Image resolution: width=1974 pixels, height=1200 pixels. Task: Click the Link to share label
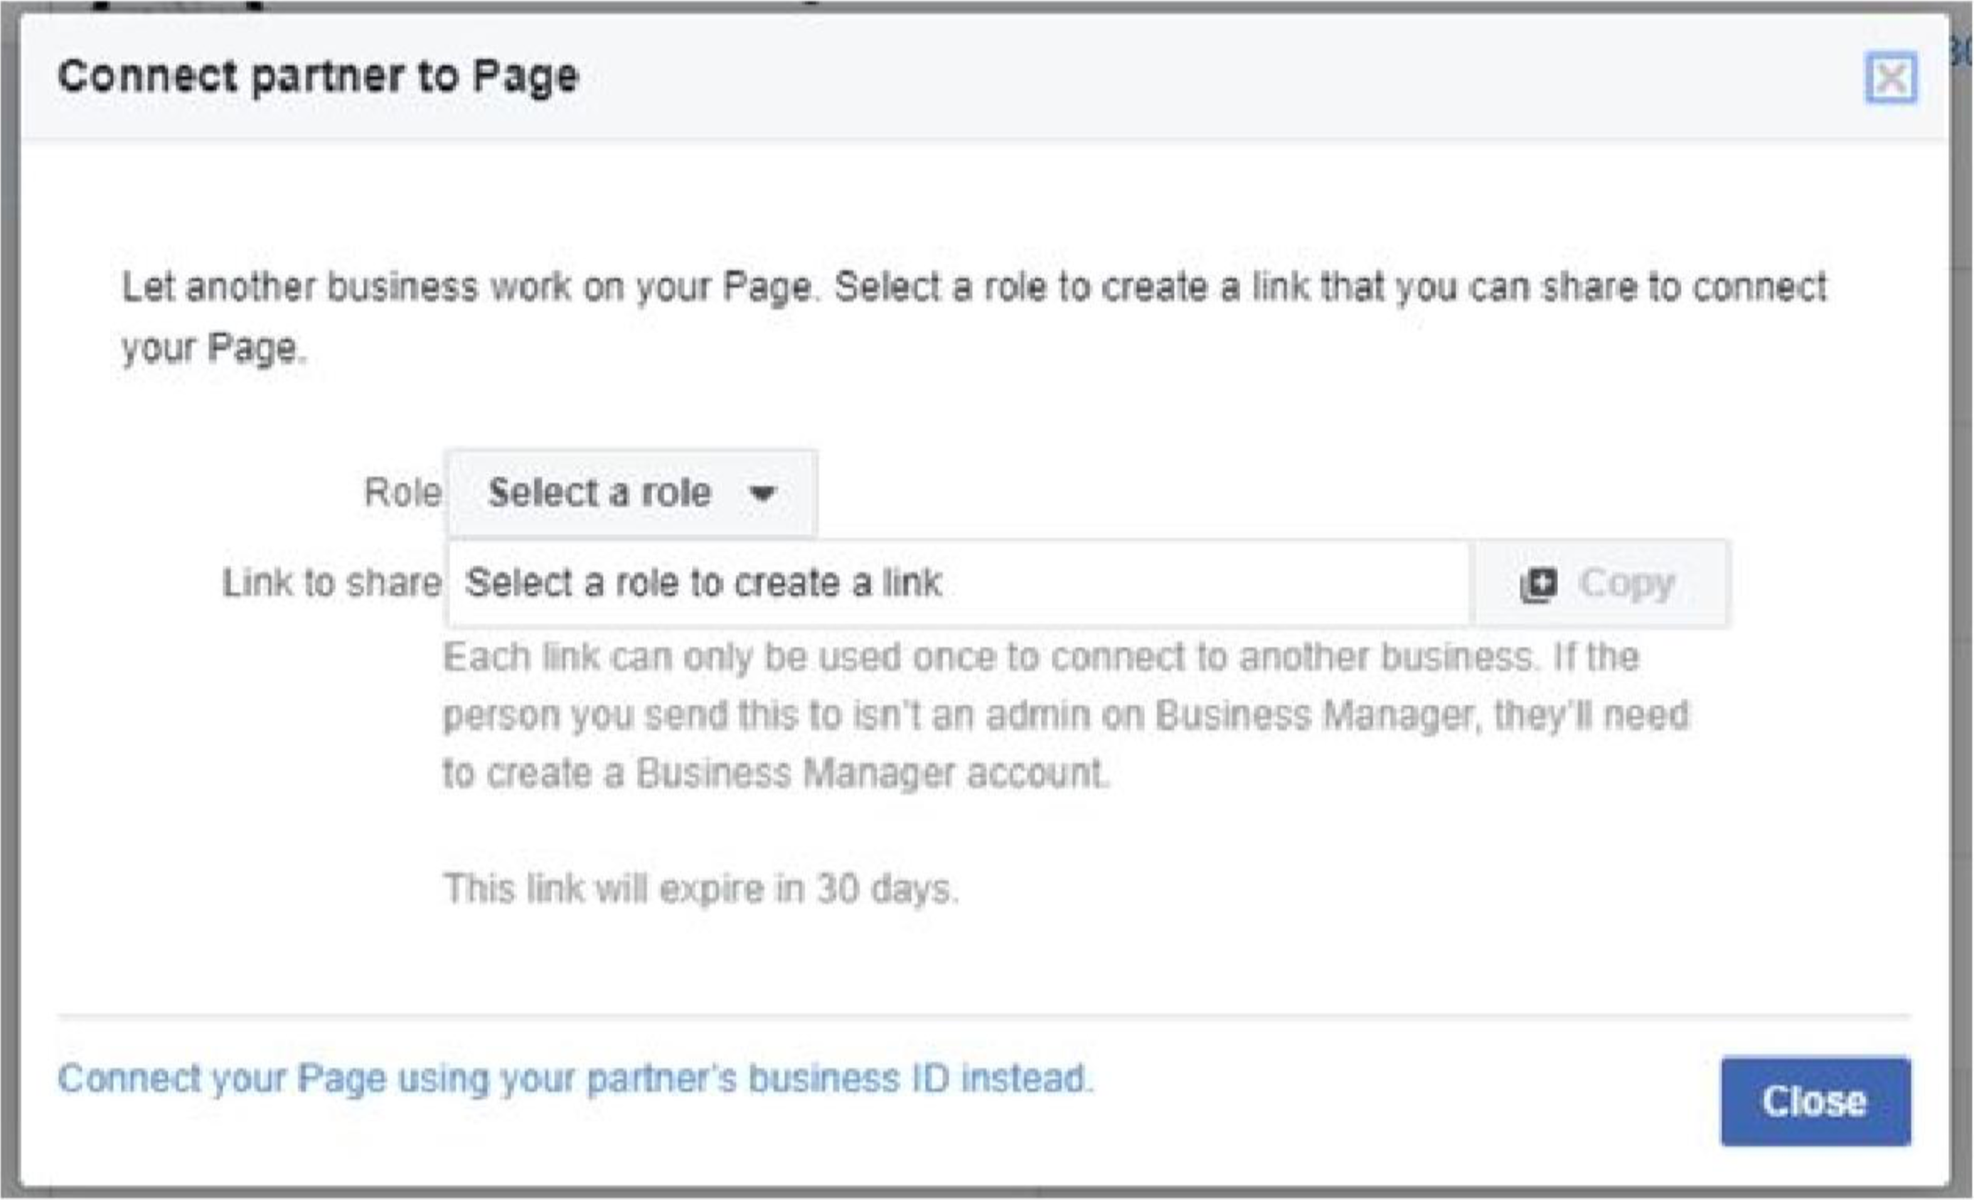coord(331,582)
